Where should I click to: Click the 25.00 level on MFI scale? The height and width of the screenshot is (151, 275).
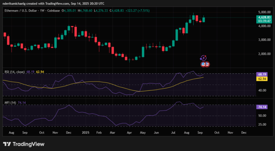pyautogui.click(x=262, y=124)
